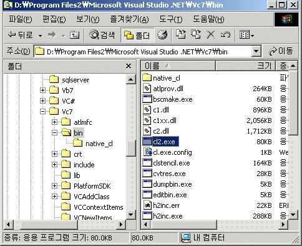Screen dimensions: 302x246
Task: Click file list scroll down arrow
Action: click(x=293, y=214)
